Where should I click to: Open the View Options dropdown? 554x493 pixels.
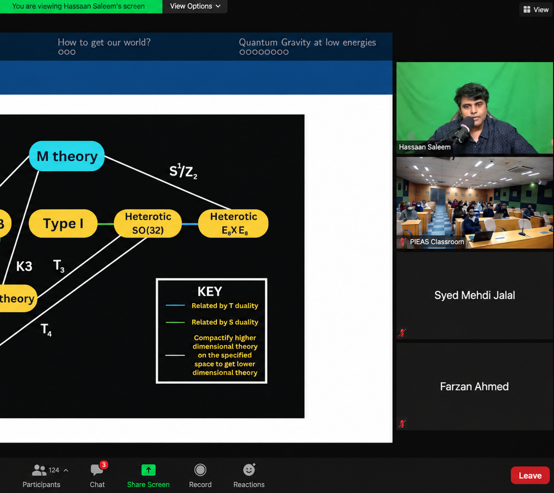coord(195,6)
